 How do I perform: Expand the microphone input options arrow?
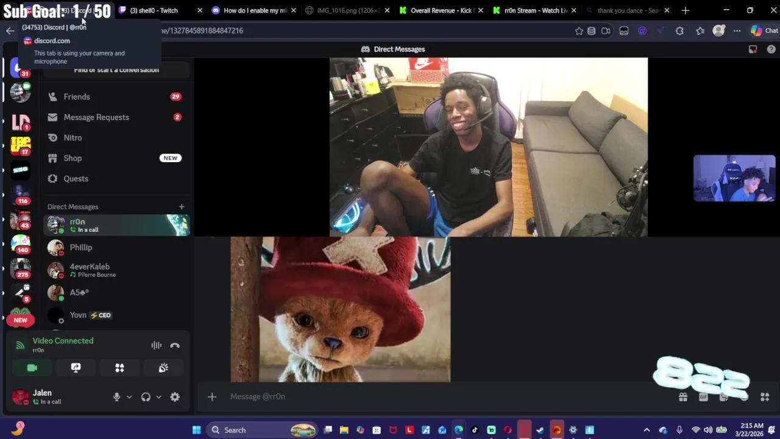[x=129, y=397]
